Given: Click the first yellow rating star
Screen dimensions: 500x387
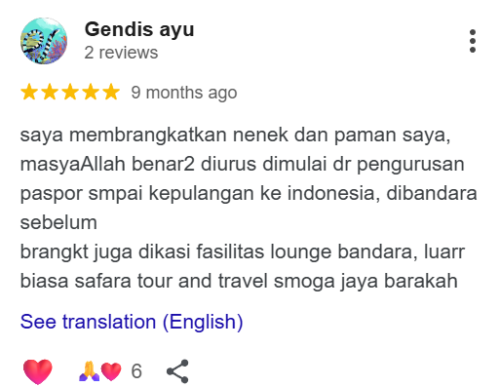Looking at the screenshot, I should pos(29,92).
